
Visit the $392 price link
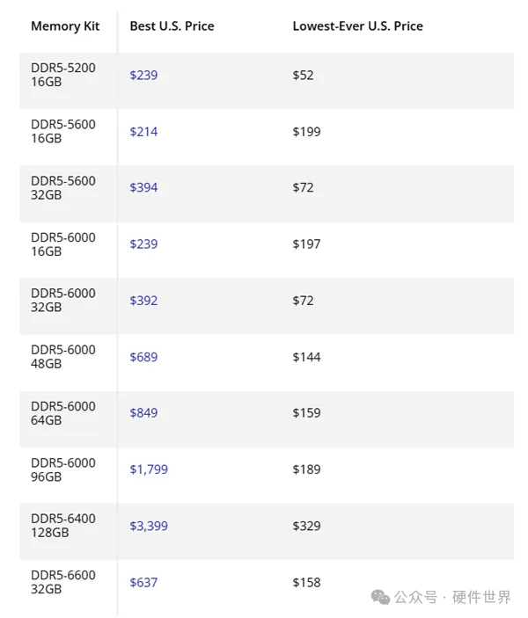[x=143, y=301]
